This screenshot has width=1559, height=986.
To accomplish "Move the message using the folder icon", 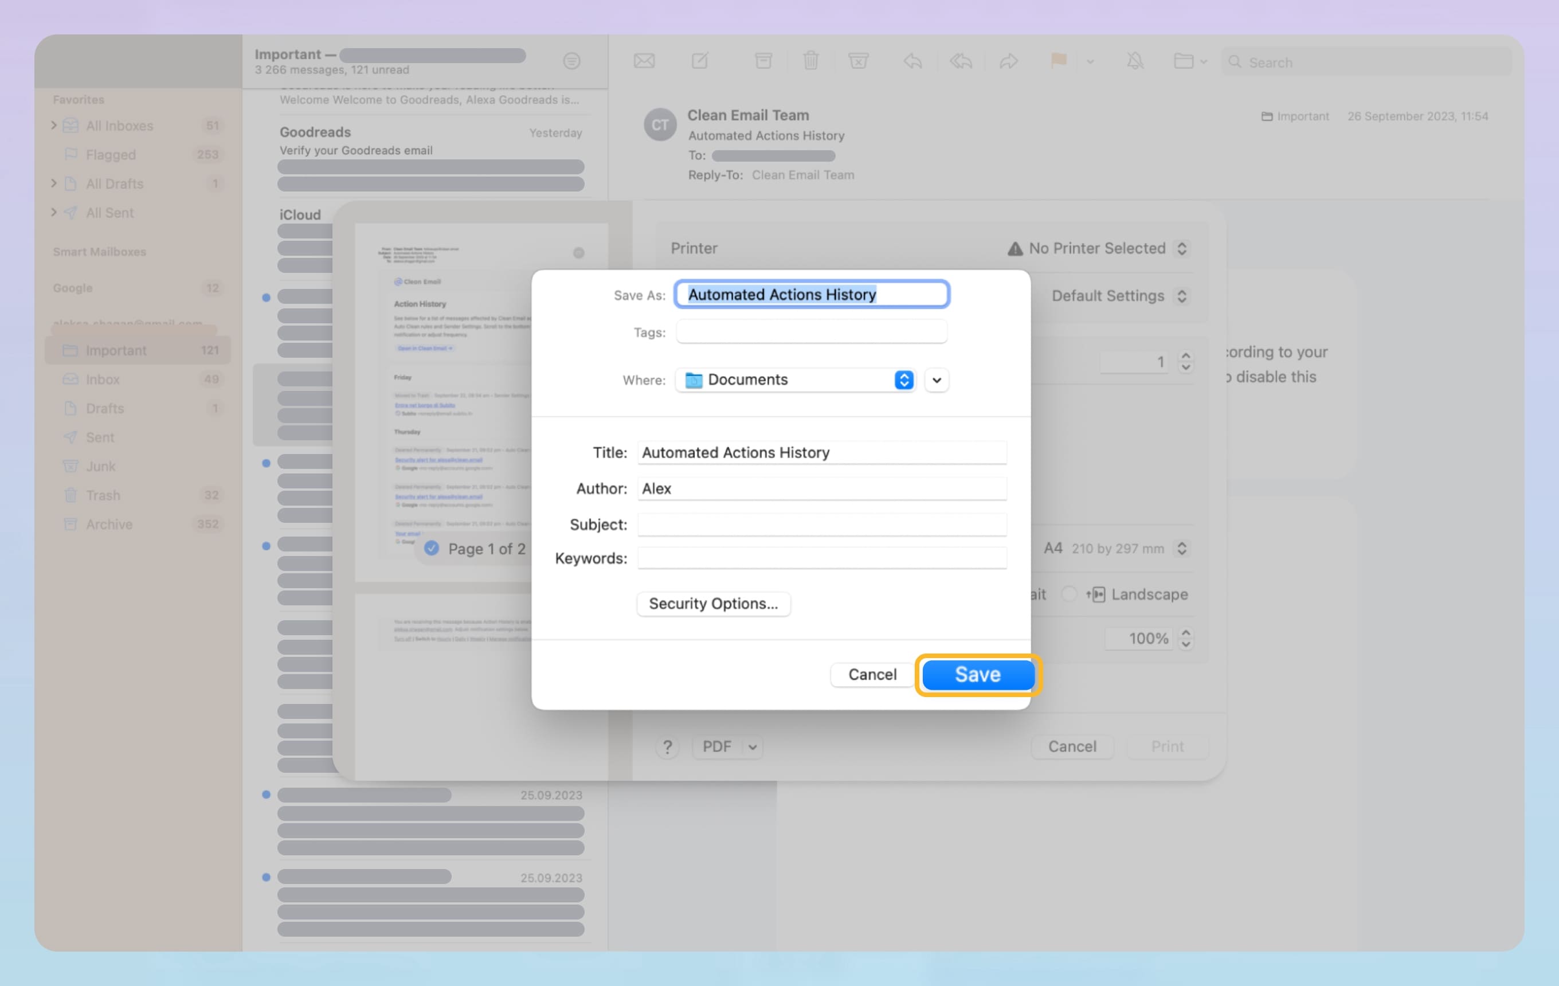I will [1186, 61].
